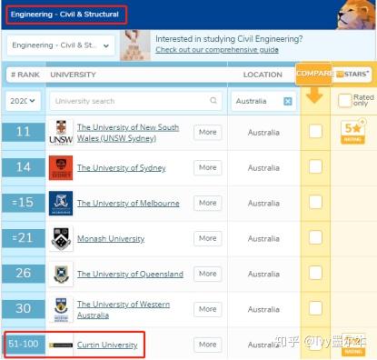Click the rank 14 cell

(24, 167)
